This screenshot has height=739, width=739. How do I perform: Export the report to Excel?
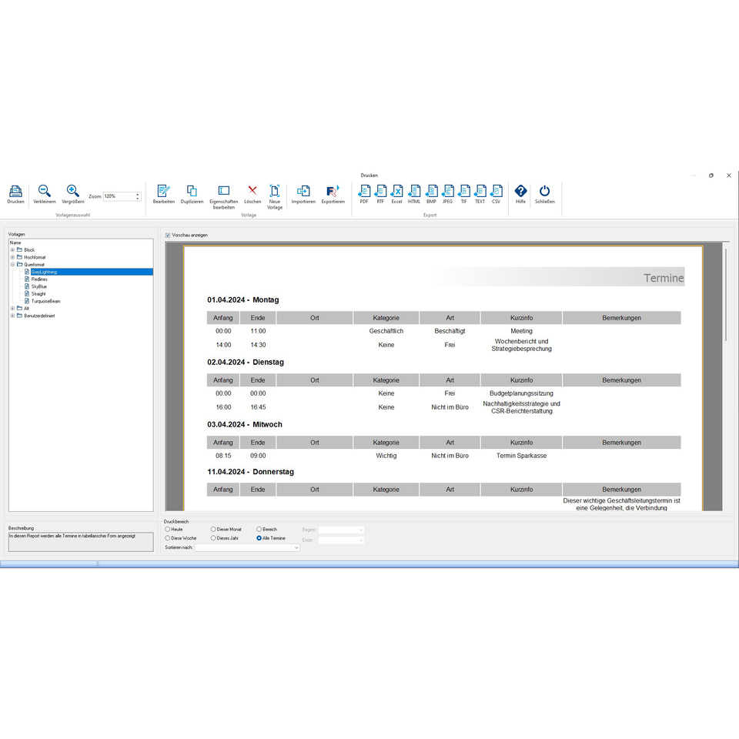pyautogui.click(x=397, y=192)
